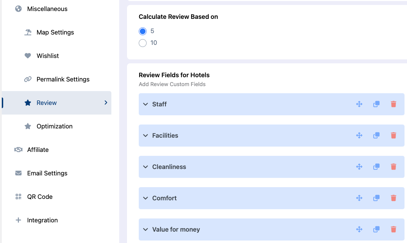Click the Wishlist heart icon
The height and width of the screenshot is (243, 407).
click(28, 56)
